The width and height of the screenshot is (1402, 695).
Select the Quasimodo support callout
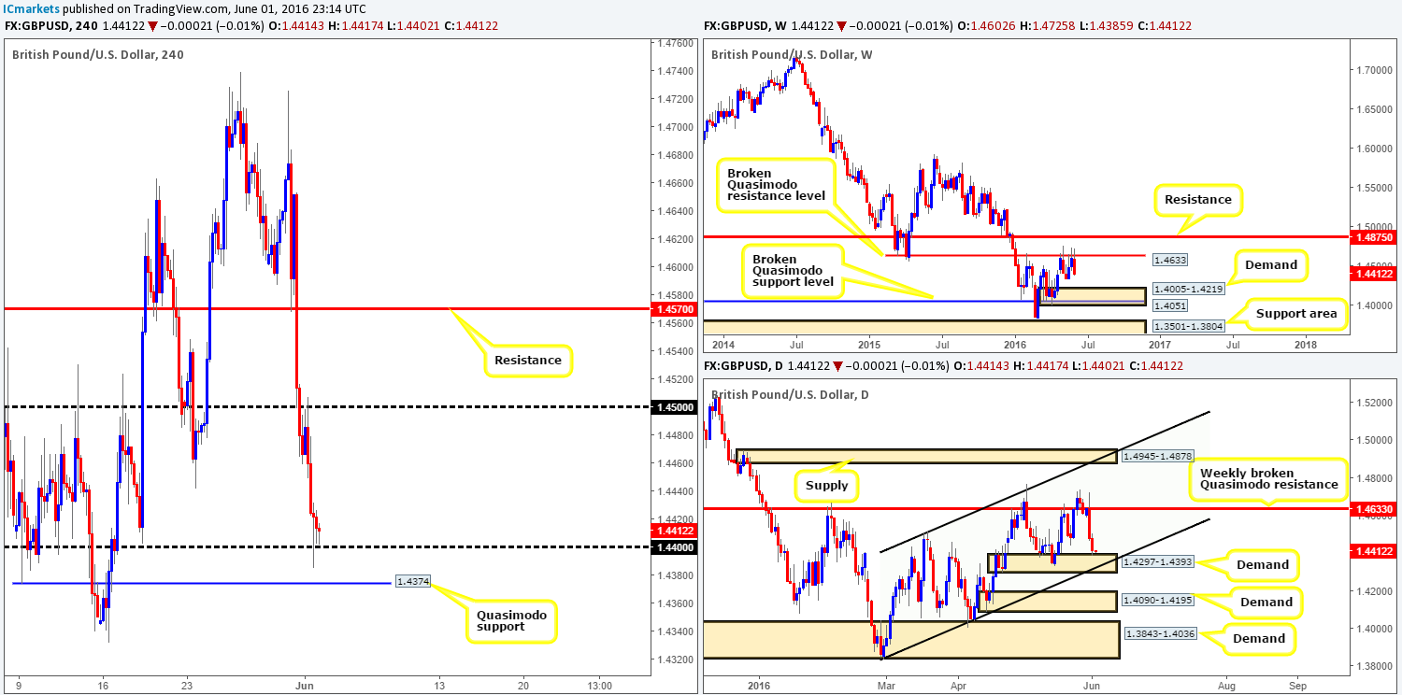click(511, 622)
